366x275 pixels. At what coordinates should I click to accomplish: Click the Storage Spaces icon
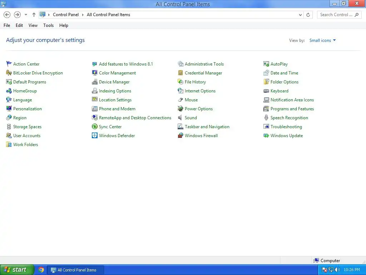click(9, 126)
